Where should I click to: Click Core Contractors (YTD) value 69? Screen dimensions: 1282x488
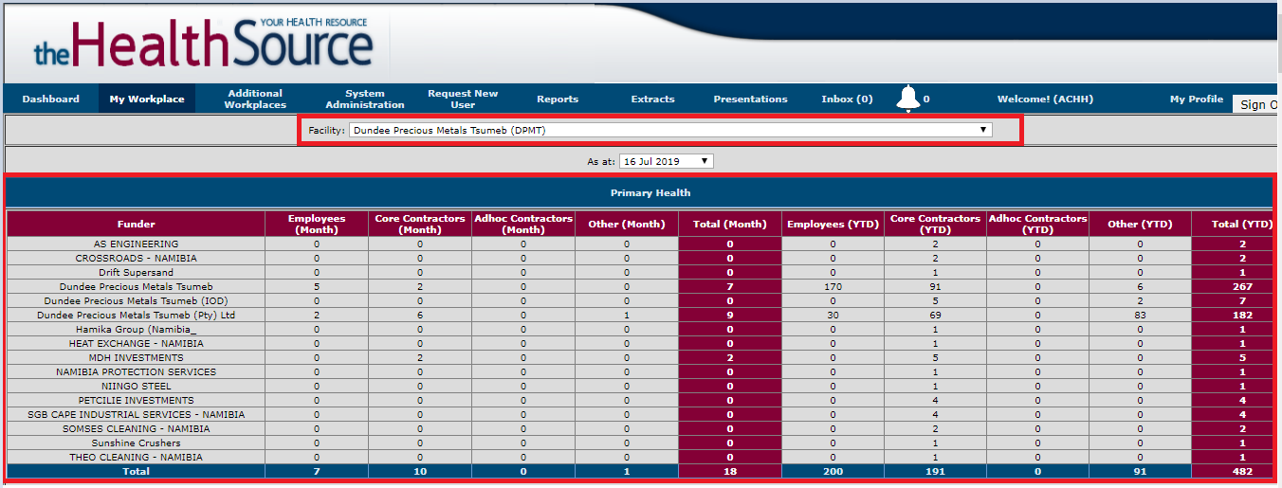935,316
